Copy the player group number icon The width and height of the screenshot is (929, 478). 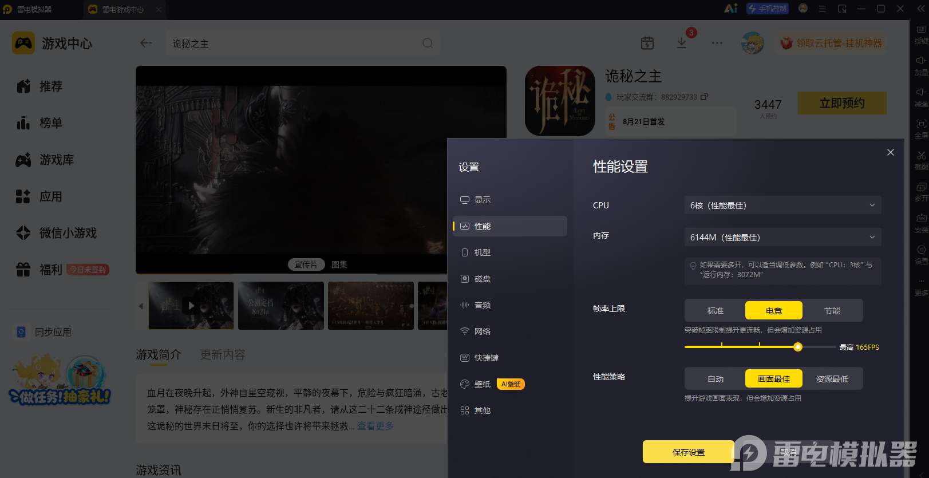[x=704, y=97]
